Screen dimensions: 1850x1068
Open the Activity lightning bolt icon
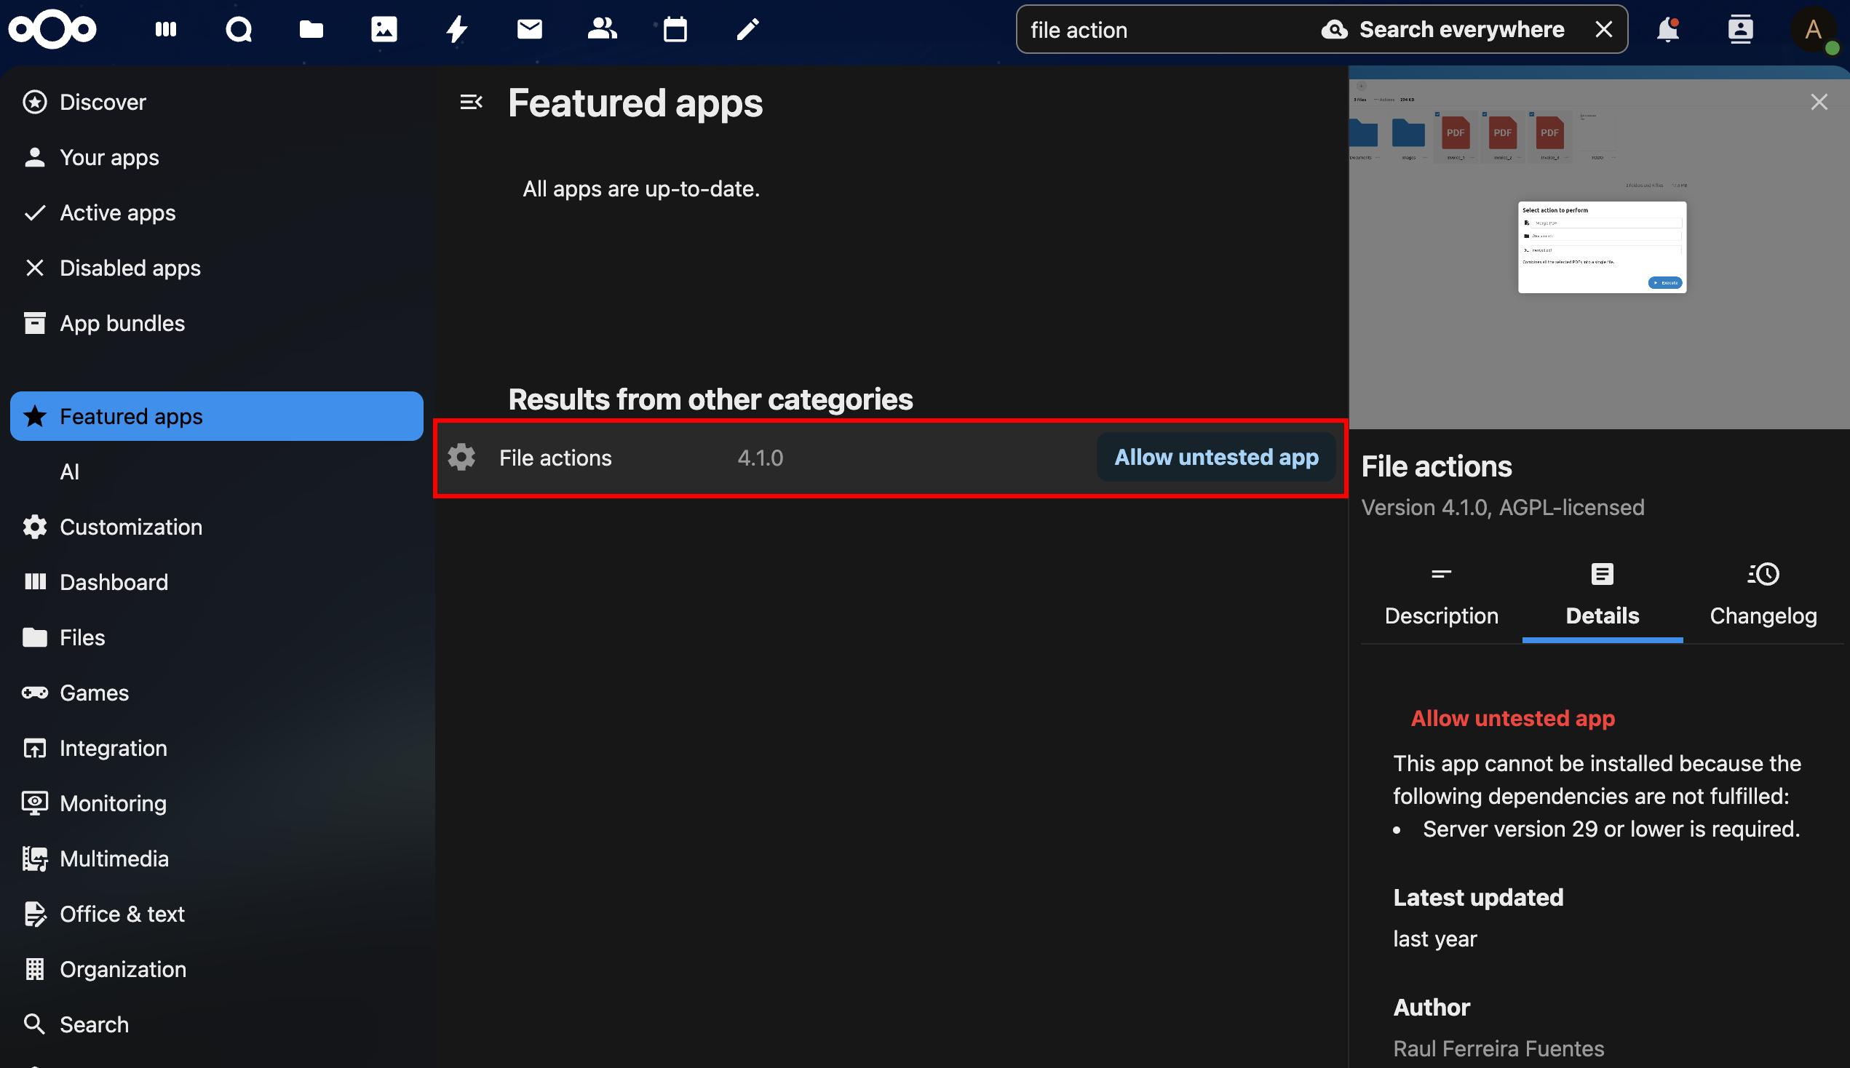pyautogui.click(x=456, y=29)
